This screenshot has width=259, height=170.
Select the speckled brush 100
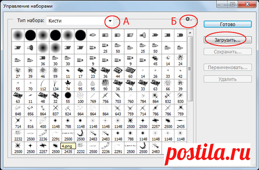tap(80, 98)
